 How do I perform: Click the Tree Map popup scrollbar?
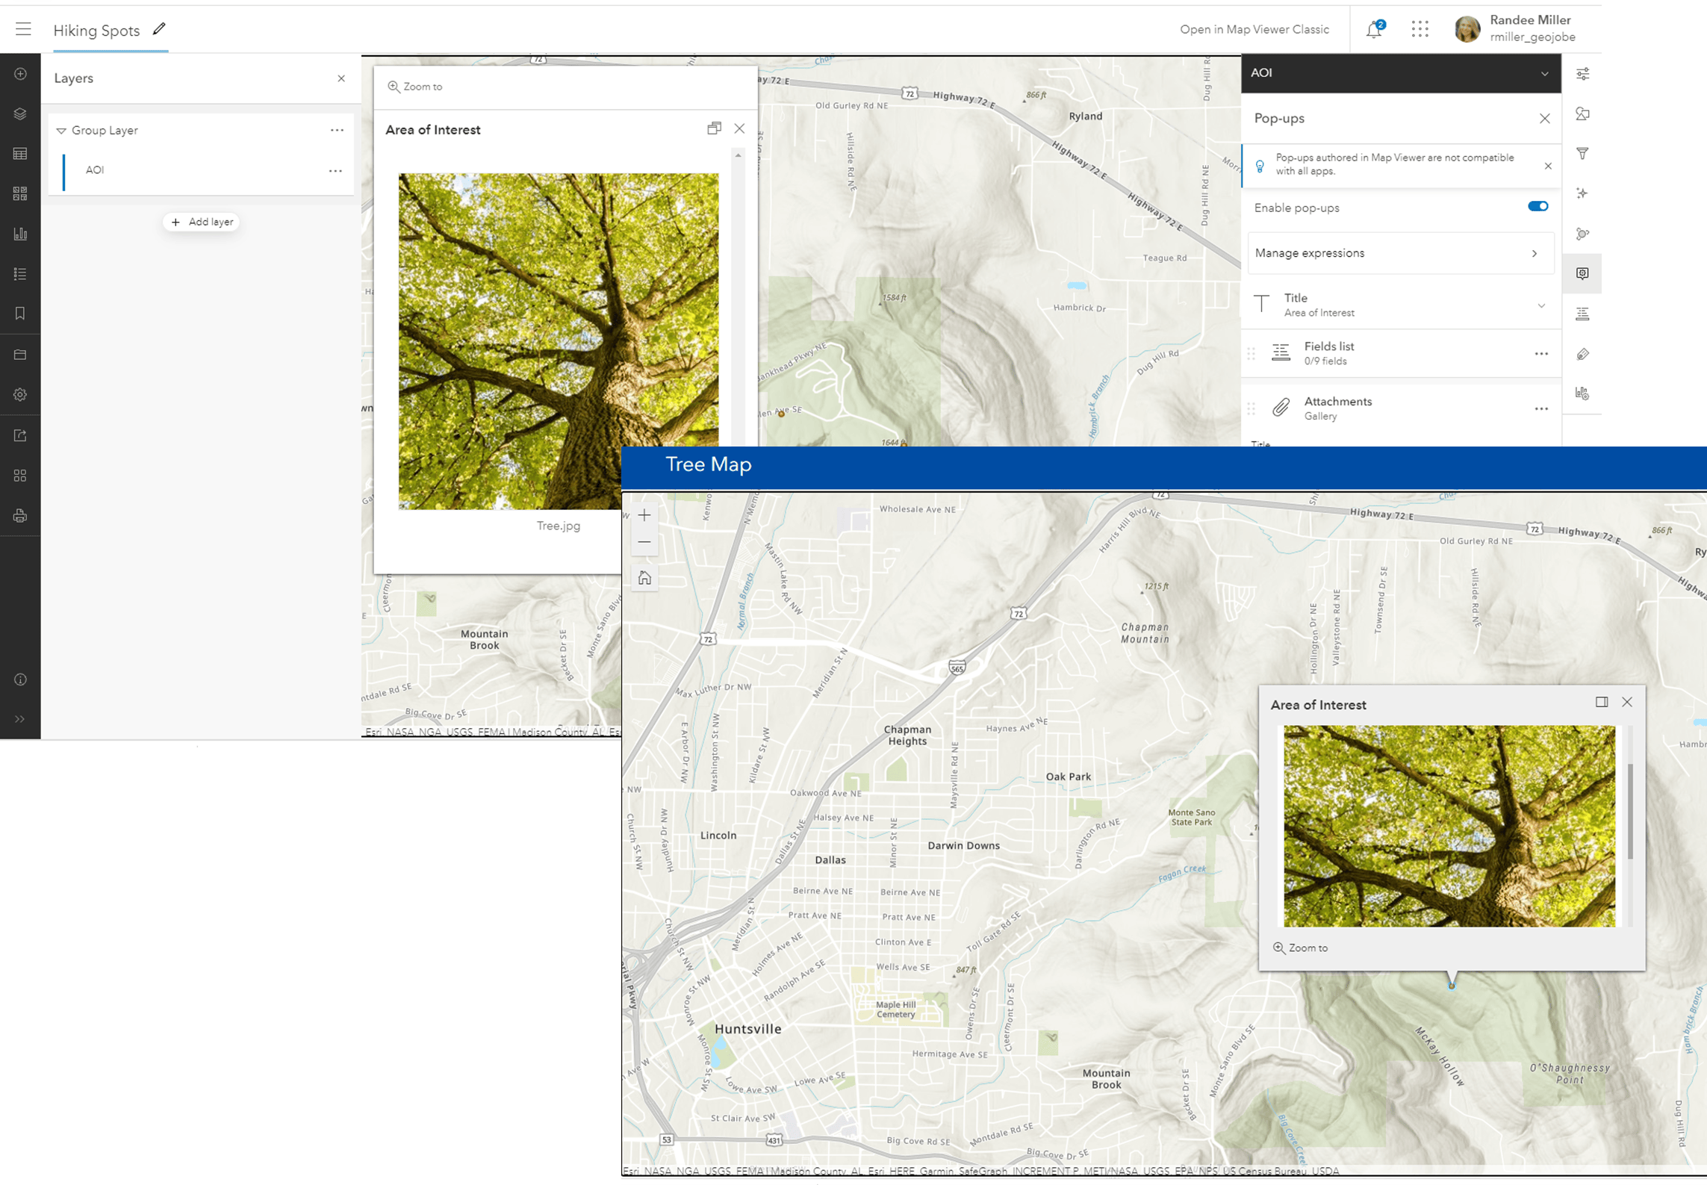[x=1630, y=812]
